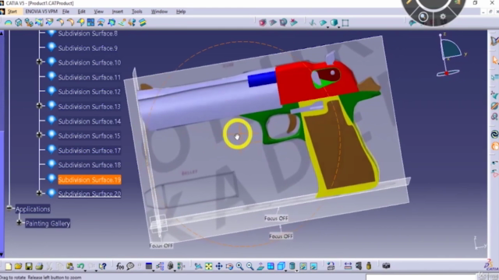Click the Fit All In icon

(x=208, y=266)
